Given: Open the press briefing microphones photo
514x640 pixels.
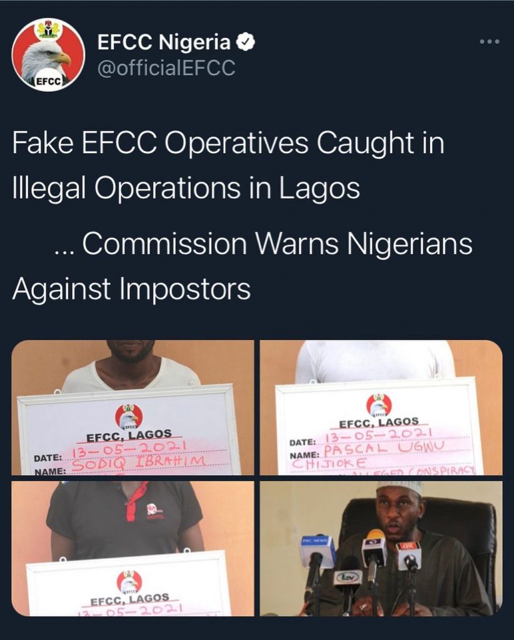Looking at the screenshot, I should pos(381,548).
